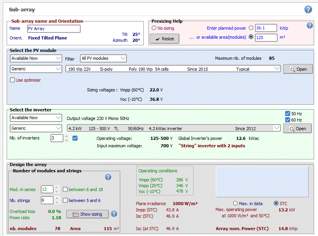Click the help icon beside Sub-array title
The height and width of the screenshot is (236, 318).
pos(308,10)
